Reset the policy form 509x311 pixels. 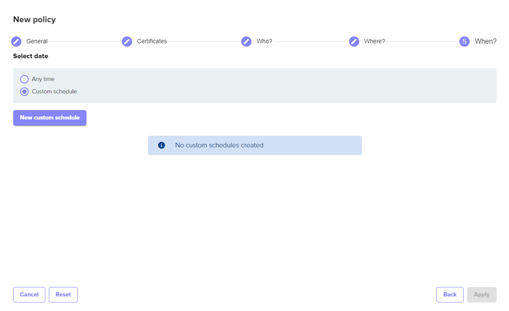click(63, 295)
